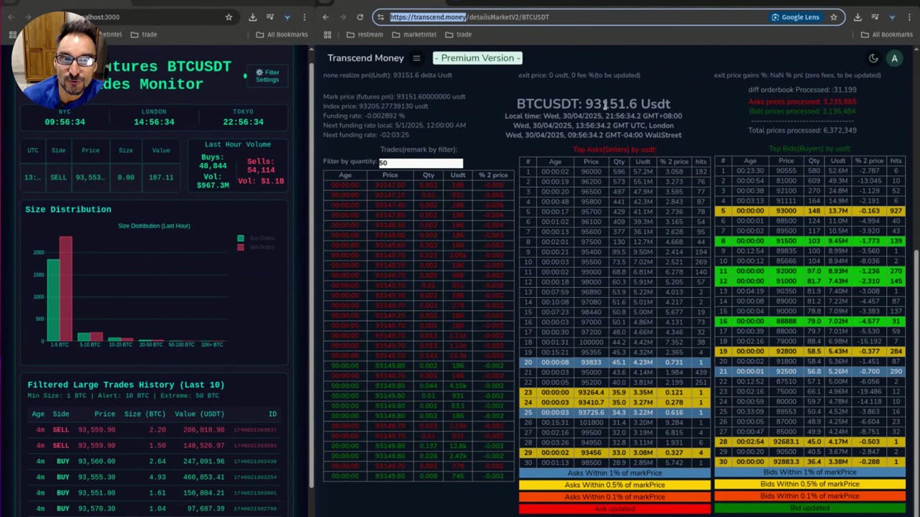
Task: Click the LONDON clock showing 14:56:34
Action: click(154, 118)
